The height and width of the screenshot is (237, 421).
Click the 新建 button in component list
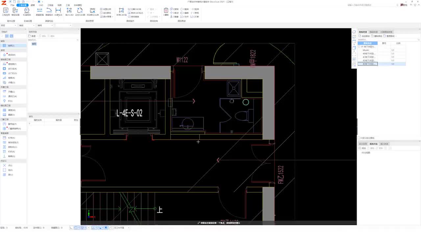pos(32,36)
